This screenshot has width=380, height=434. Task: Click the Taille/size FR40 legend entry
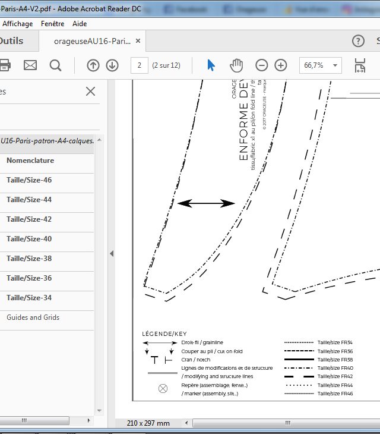pos(335,368)
